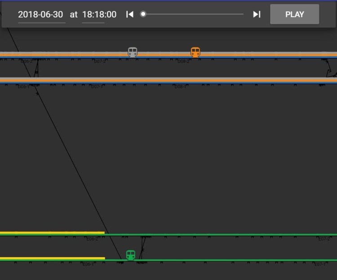Click the yellow segment on the E06-2 track
This screenshot has width=337, height=280.
(52, 233)
